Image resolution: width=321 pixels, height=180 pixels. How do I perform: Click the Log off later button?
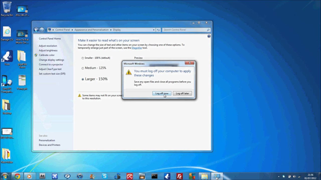[182, 93]
